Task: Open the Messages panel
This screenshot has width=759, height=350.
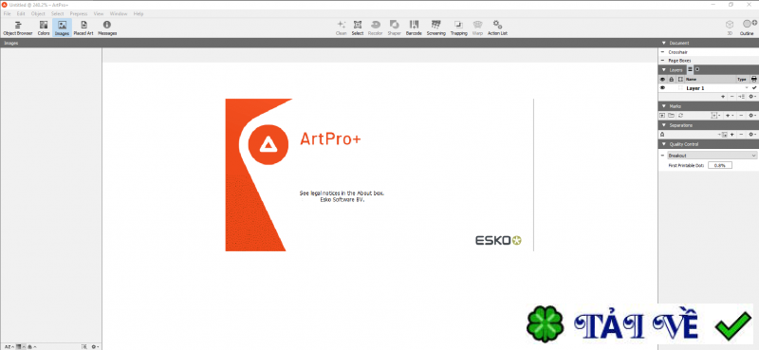Action: 107,28
